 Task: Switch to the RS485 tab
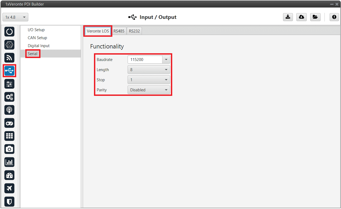[x=119, y=31]
